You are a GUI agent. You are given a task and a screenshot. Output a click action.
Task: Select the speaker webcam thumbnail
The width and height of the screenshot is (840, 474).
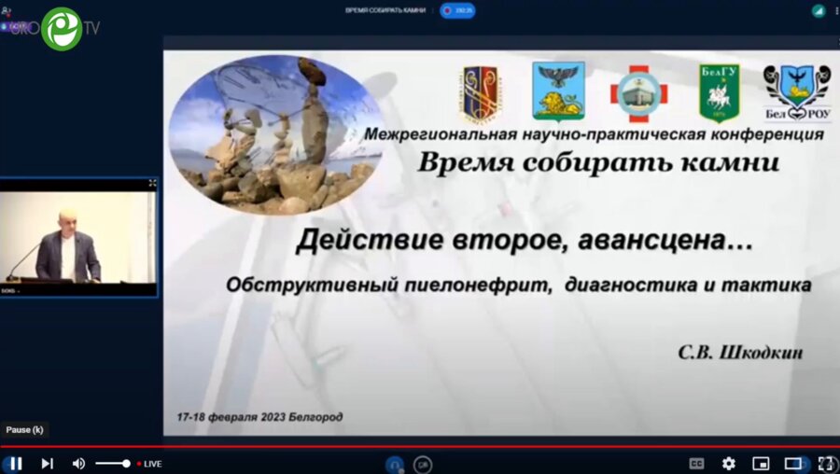click(x=78, y=237)
